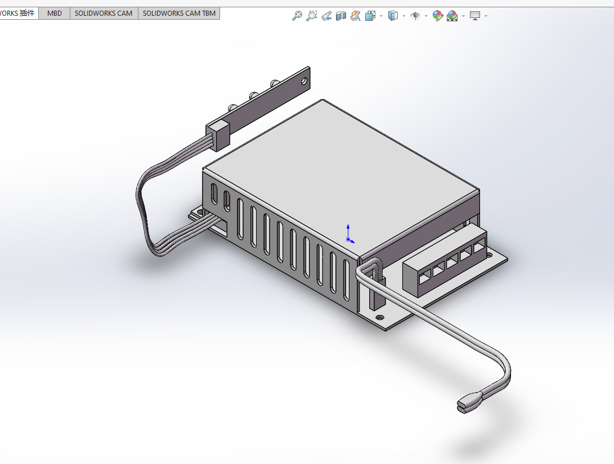Screen dimensions: 614x464
Task: Select the blue origin triad in the model
Action: tap(349, 235)
